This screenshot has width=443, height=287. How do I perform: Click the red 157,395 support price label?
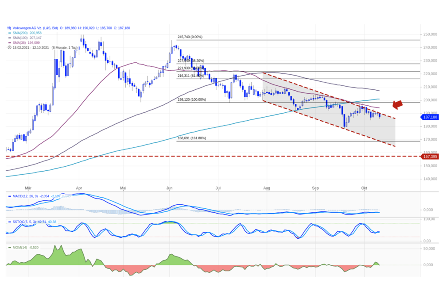(430, 157)
